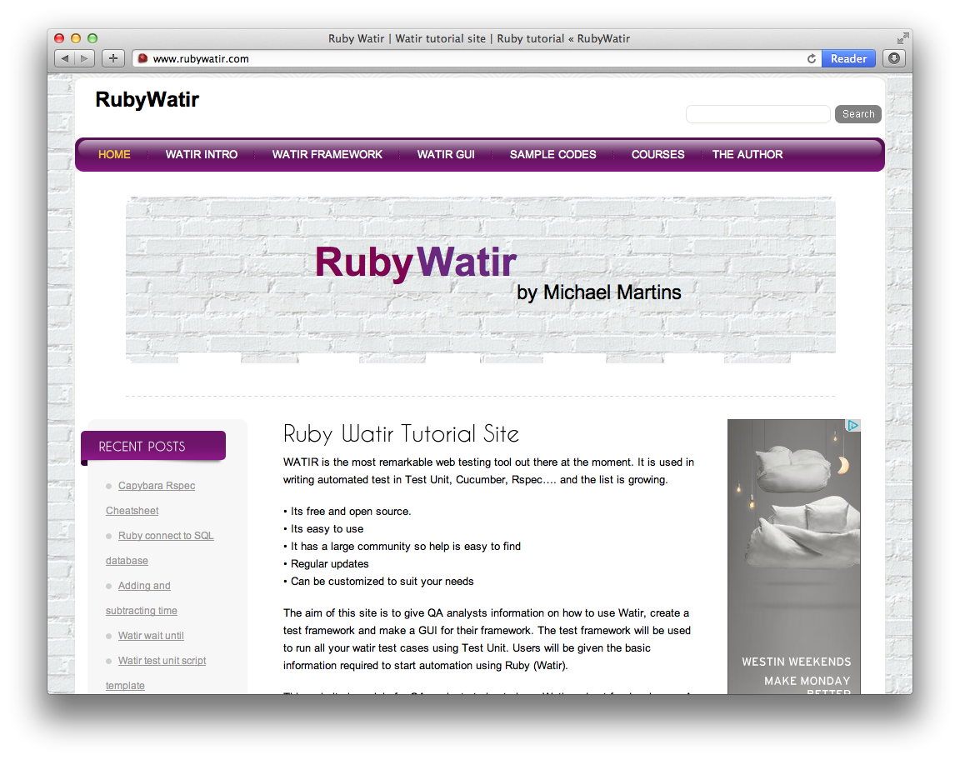Image resolution: width=960 pixels, height=760 pixels.
Task: Click the RubyWatir by Michael Martins banner
Action: point(481,280)
